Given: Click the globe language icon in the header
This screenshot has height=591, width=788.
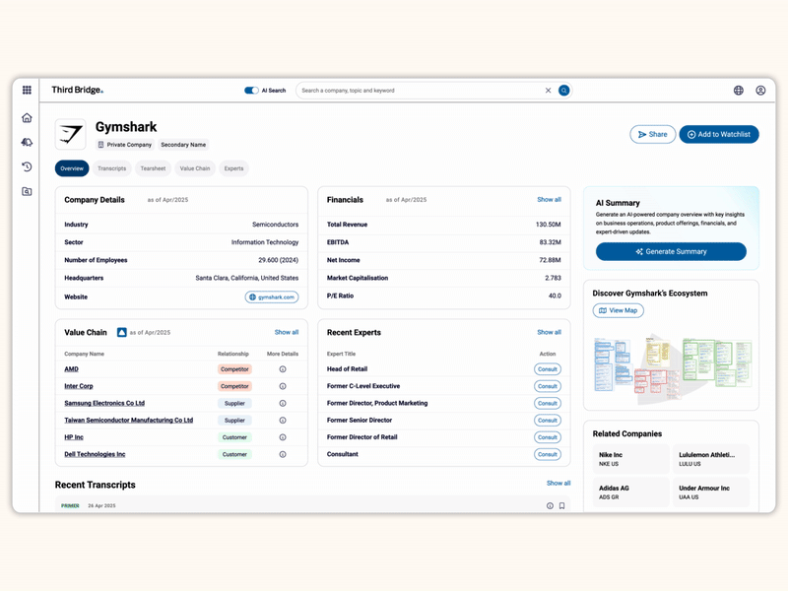Looking at the screenshot, I should pos(738,90).
